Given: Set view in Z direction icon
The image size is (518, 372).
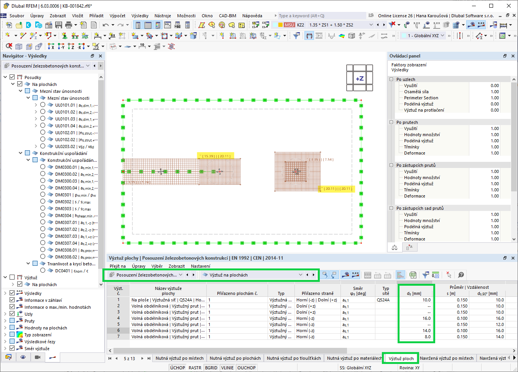Looking at the screenshot, I should tap(71, 46).
